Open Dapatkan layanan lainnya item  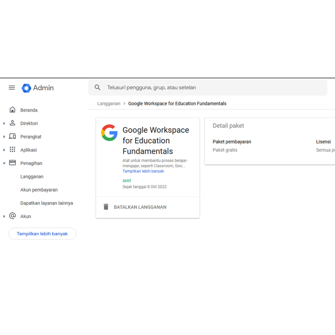(x=47, y=203)
